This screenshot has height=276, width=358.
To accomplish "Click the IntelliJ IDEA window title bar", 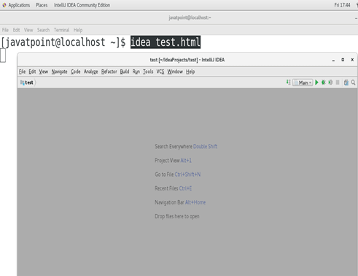I will (187, 60).
